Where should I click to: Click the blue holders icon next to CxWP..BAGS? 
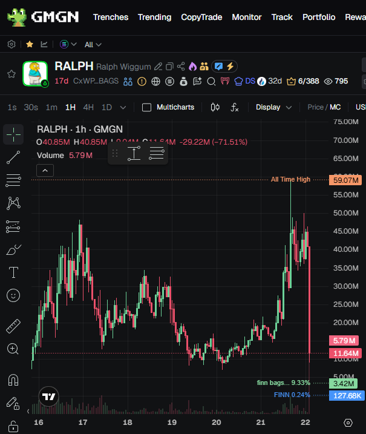128,81
